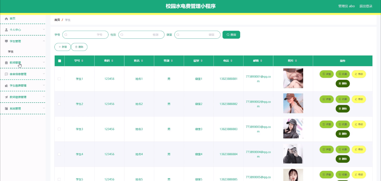Image resolution: width=381 pixels, height=181 pixels.
Task: Click the 学生缴费管理 chart icon
Action: pos(6,85)
